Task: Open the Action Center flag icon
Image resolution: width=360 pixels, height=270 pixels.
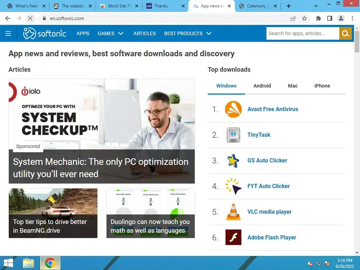Action: (x=327, y=263)
